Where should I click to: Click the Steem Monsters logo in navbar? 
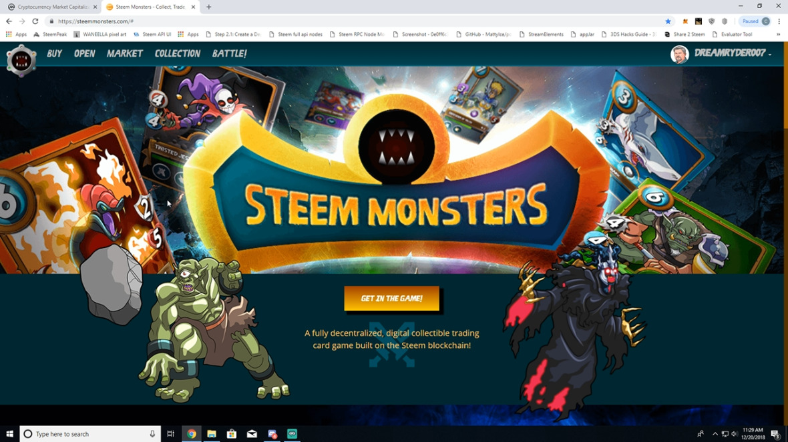(21, 61)
